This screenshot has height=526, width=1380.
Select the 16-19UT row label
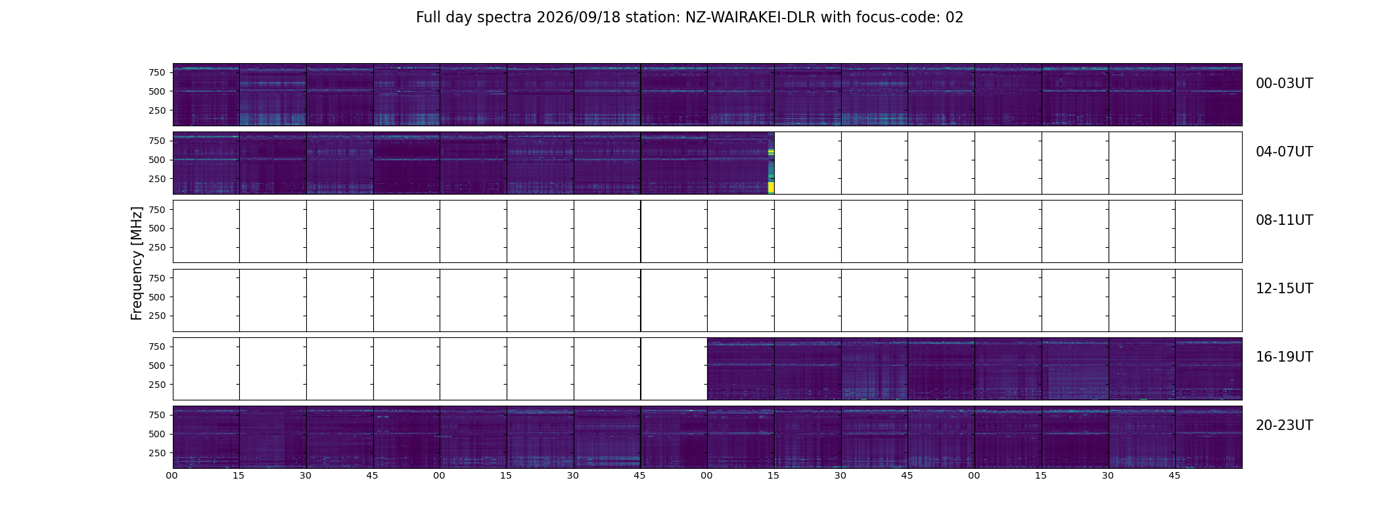coord(1284,357)
